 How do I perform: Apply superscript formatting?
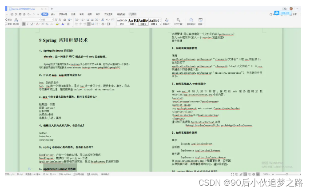[43, 24]
